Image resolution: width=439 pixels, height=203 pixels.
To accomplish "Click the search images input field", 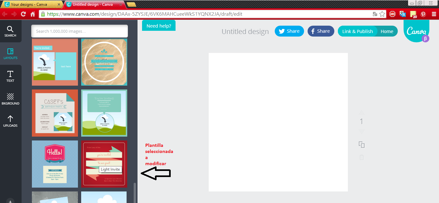I will (80, 31).
